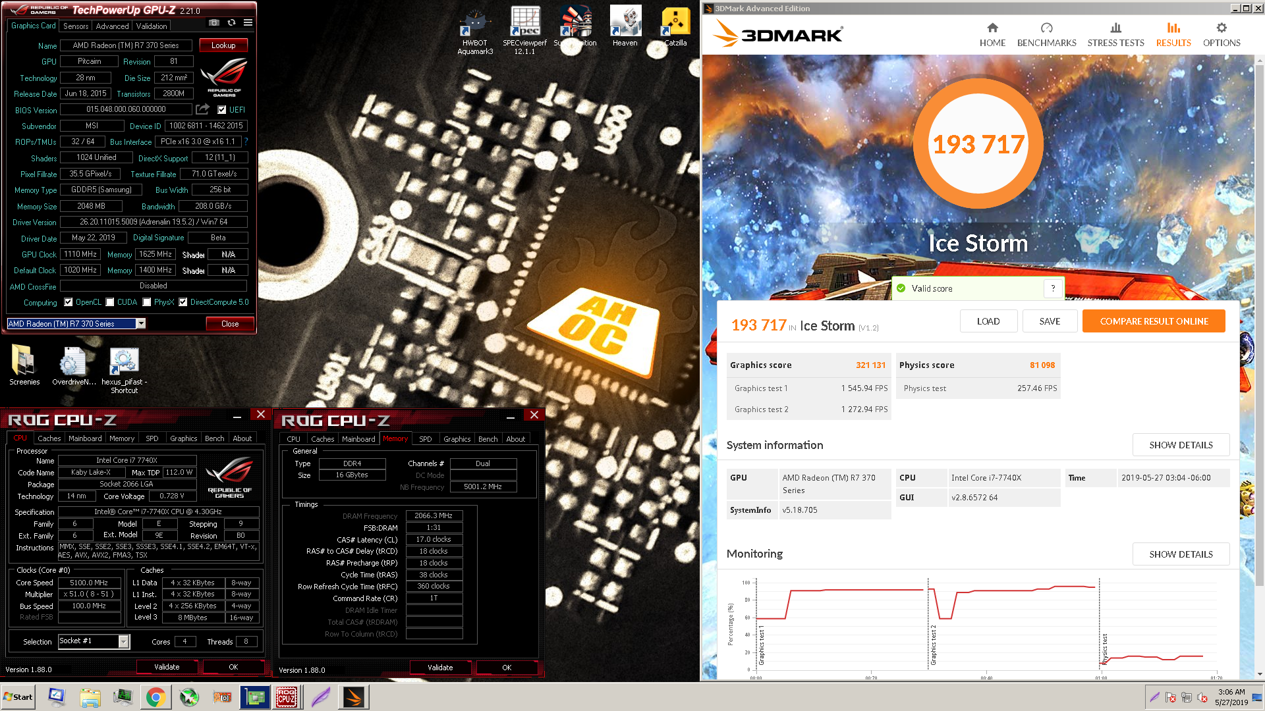The width and height of the screenshot is (1265, 711).
Task: Open Chrome from the taskbar
Action: tap(155, 697)
